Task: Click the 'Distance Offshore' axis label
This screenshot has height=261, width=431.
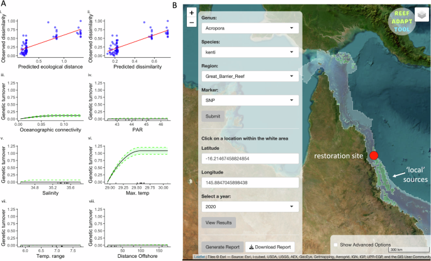Action: pos(137,256)
